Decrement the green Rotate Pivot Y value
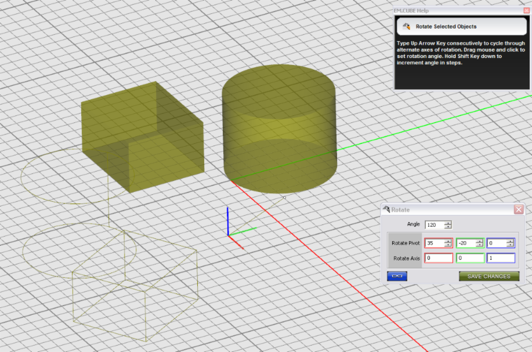The image size is (532, 352). click(479, 245)
